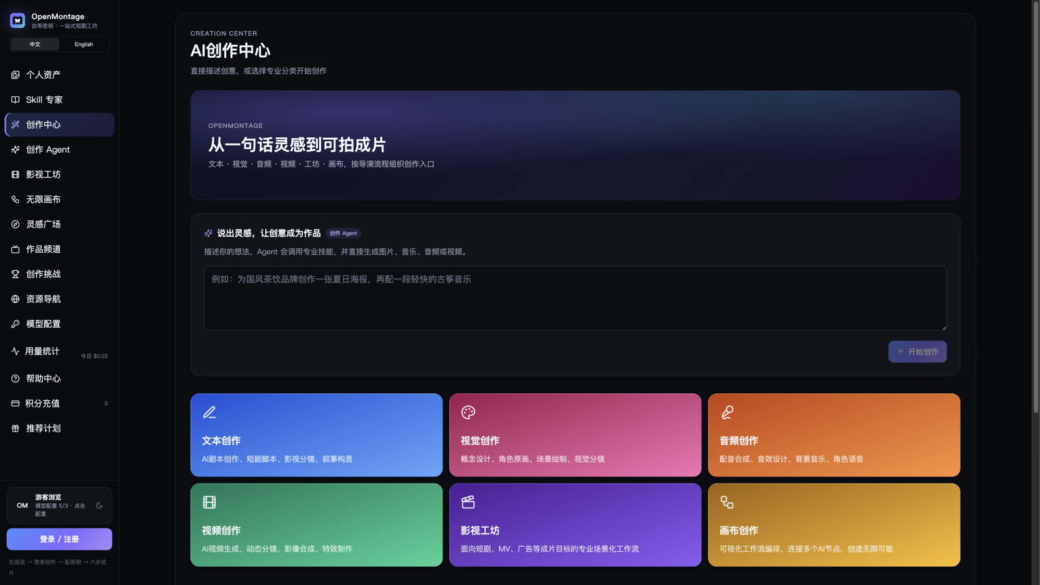Open the Skill 专家 menu item
Screen dimensions: 1040x585
pyautogui.click(x=59, y=99)
